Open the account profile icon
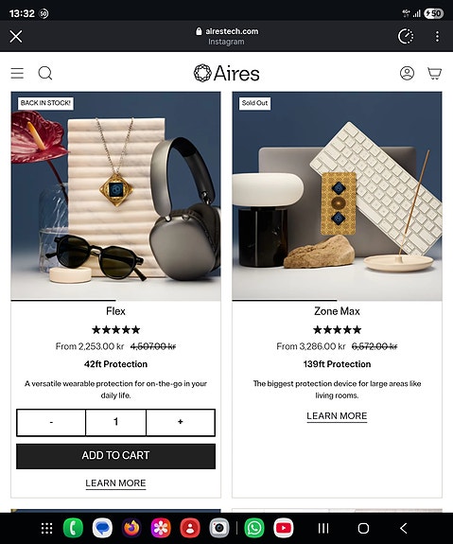This screenshot has width=453, height=544. (x=407, y=73)
